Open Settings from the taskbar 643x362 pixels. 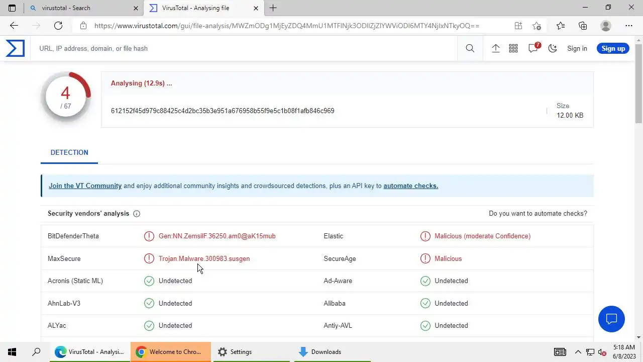pyautogui.click(x=251, y=352)
